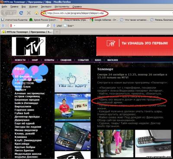Click the Firefox back arrow button
The height and width of the screenshot is (159, 173).
(x=5, y=13)
